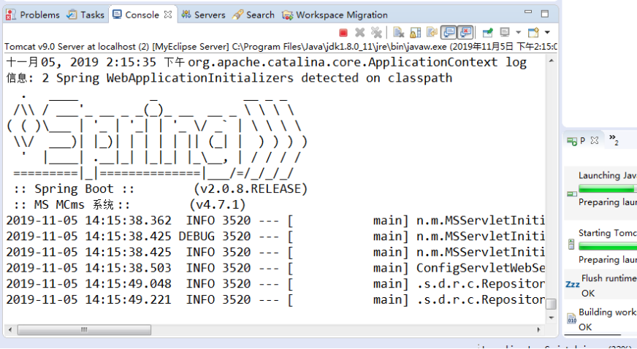Open the Search tab
The image size is (637, 349).
[253, 15]
